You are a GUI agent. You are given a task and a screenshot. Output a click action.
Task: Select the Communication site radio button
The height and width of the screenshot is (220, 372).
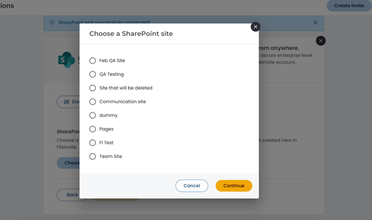click(92, 102)
